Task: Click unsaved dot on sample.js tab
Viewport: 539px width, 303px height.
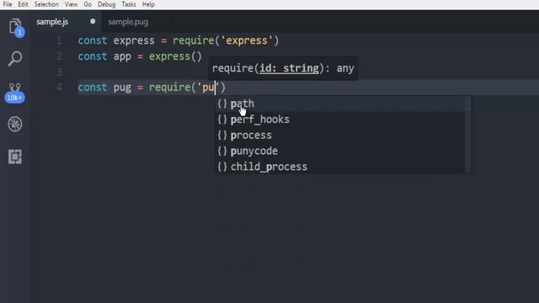Action: (93, 21)
